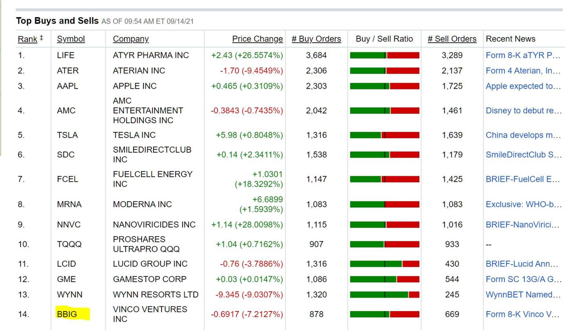The height and width of the screenshot is (330, 581).
Task: Click the WYNN RESORTS LTD company name
Action: point(156,295)
